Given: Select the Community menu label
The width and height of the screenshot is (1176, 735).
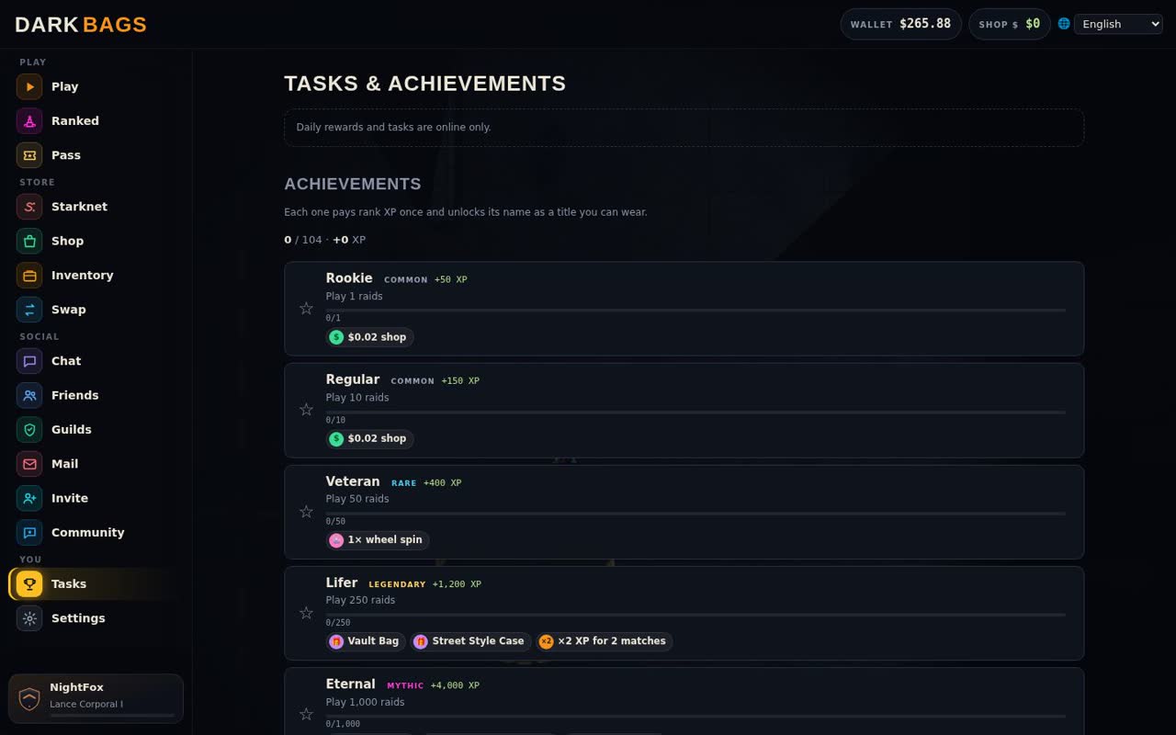Looking at the screenshot, I should (88, 533).
